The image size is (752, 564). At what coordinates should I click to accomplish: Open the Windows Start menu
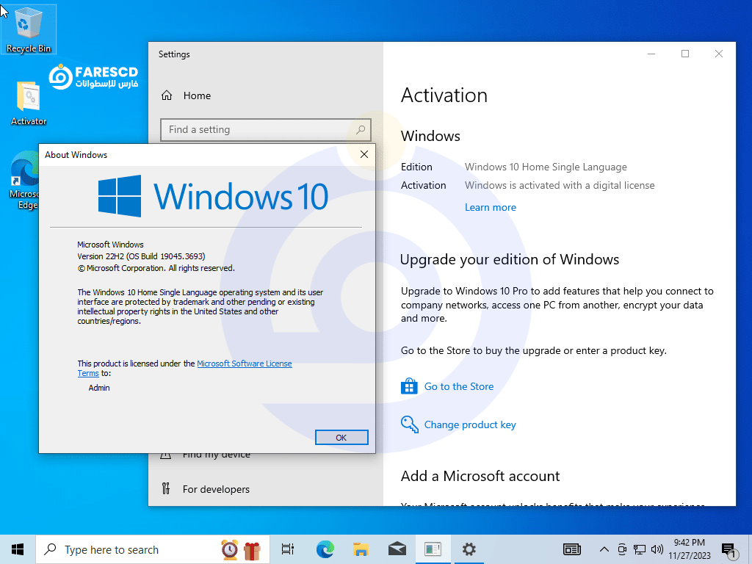click(18, 549)
